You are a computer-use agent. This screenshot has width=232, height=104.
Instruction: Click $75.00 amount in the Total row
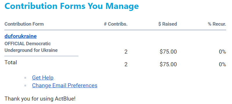pyautogui.click(x=168, y=64)
